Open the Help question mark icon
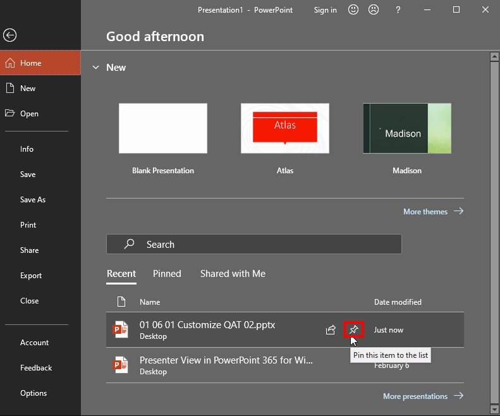500x416 pixels. [x=398, y=10]
